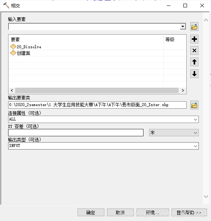Remove selected feature with X button
The height and width of the screenshot is (221, 211).
point(194,50)
